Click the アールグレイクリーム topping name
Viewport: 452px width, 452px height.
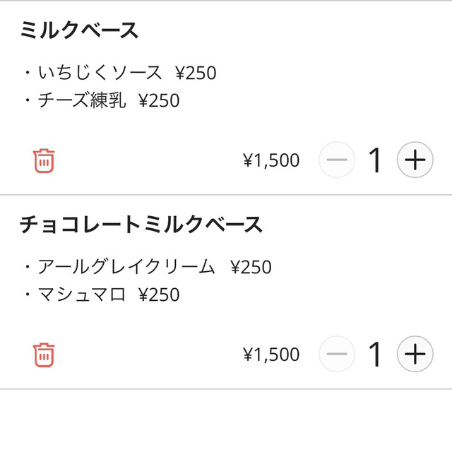[126, 267]
